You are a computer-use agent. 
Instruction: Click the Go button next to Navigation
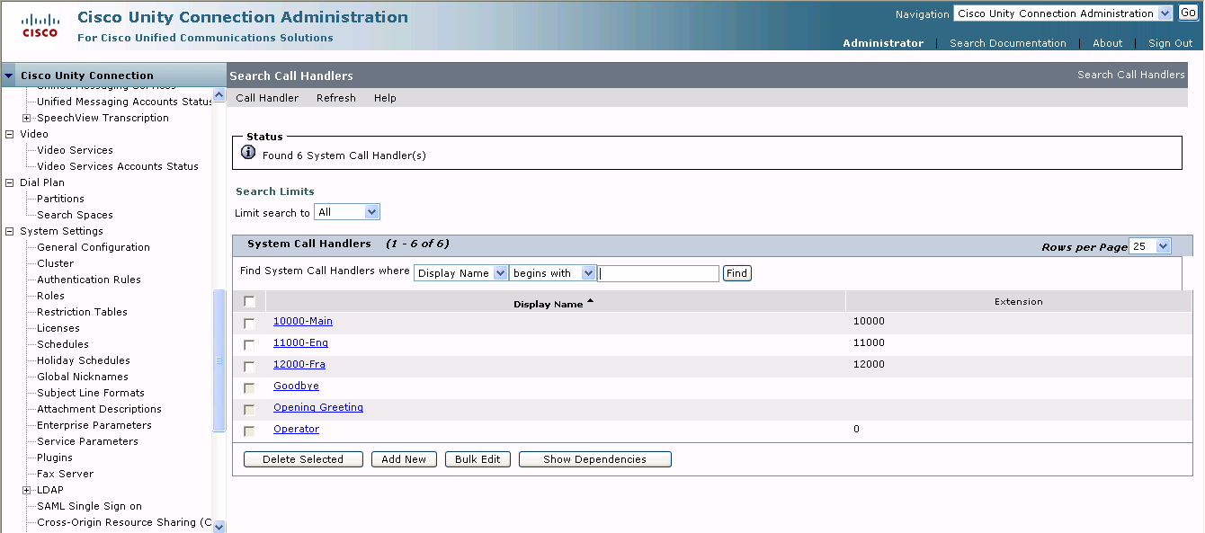coord(1188,13)
